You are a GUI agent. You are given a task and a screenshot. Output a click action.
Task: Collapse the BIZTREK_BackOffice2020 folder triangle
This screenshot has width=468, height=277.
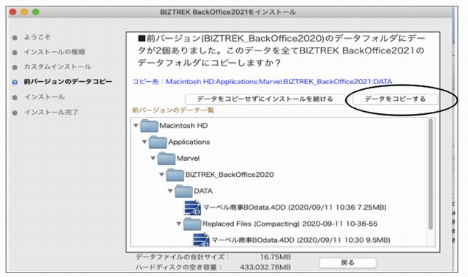[162, 175]
